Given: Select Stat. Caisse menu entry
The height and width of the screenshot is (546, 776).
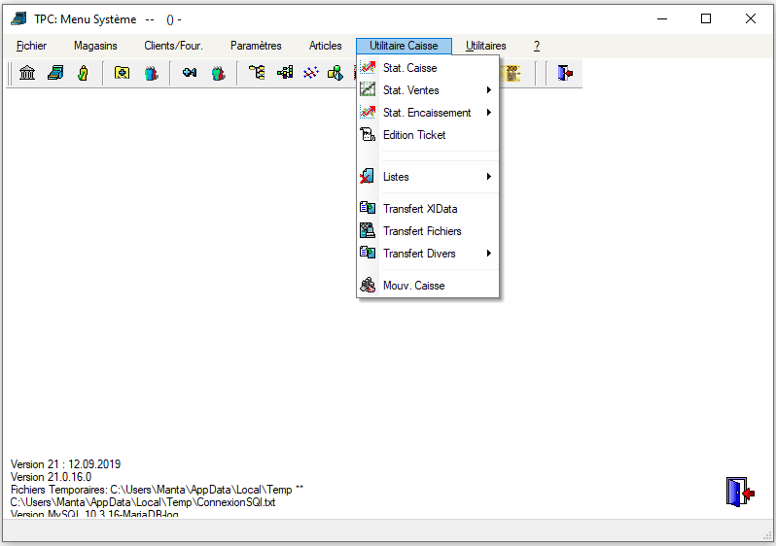Looking at the screenshot, I should 428,68.
